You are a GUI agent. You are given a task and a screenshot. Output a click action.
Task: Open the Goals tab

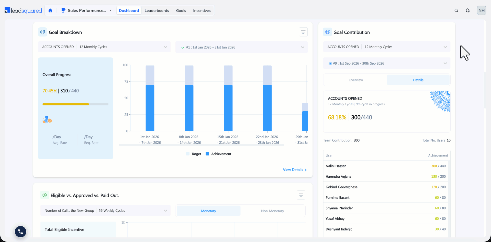[x=181, y=10]
